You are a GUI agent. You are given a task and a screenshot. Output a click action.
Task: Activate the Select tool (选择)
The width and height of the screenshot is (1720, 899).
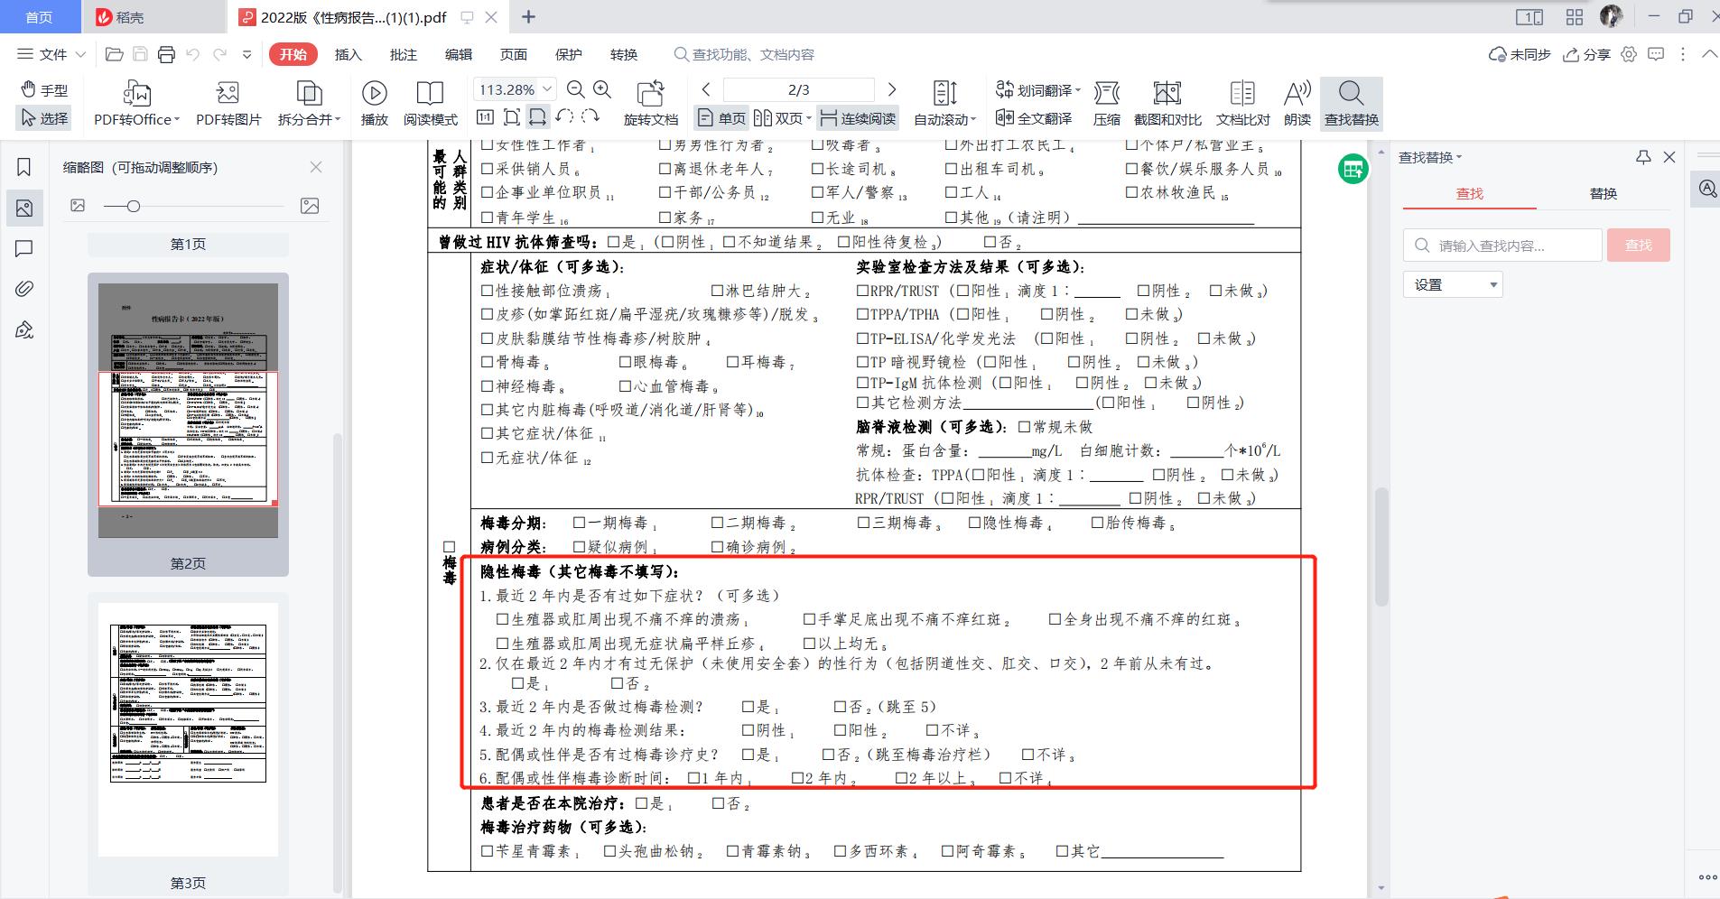pos(44,118)
